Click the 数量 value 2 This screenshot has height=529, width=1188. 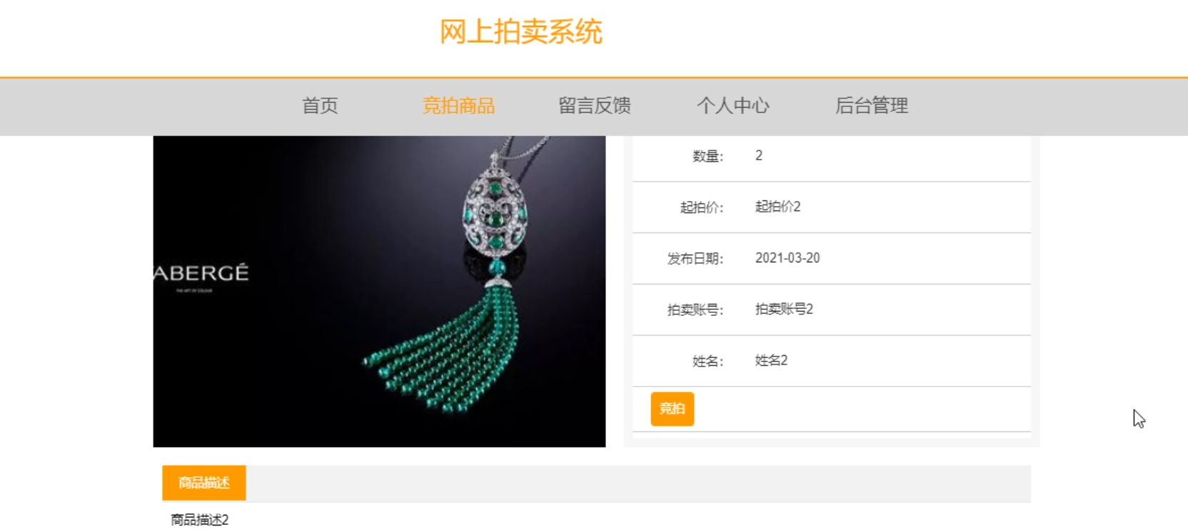click(x=759, y=155)
